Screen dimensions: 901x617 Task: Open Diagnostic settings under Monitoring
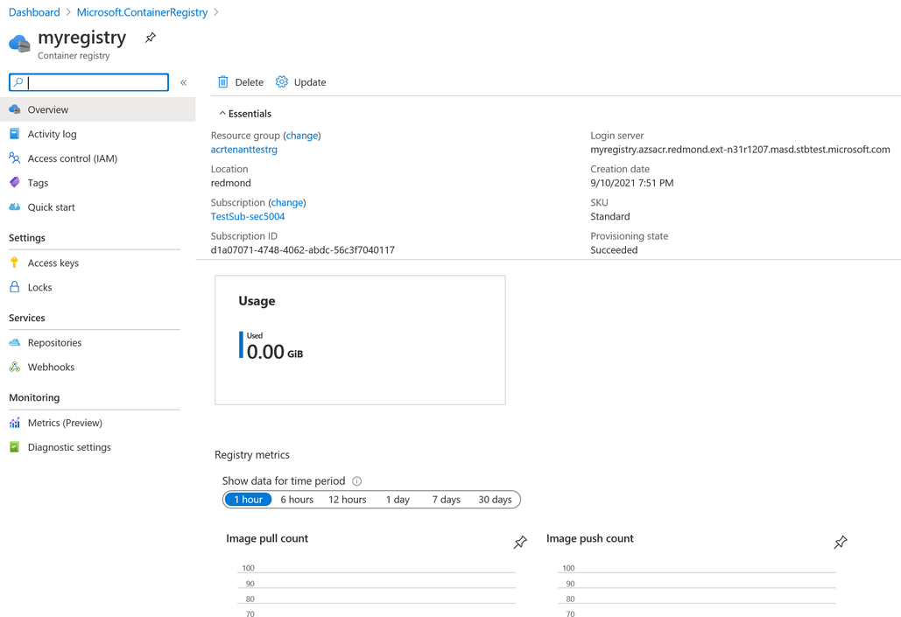[x=98, y=447]
